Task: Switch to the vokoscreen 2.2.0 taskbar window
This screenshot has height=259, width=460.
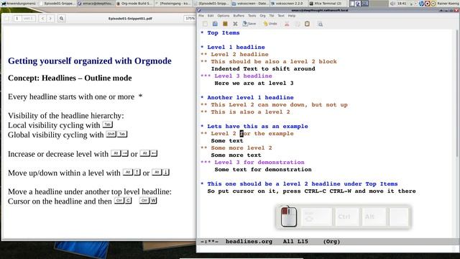Action: pyautogui.click(x=288, y=4)
